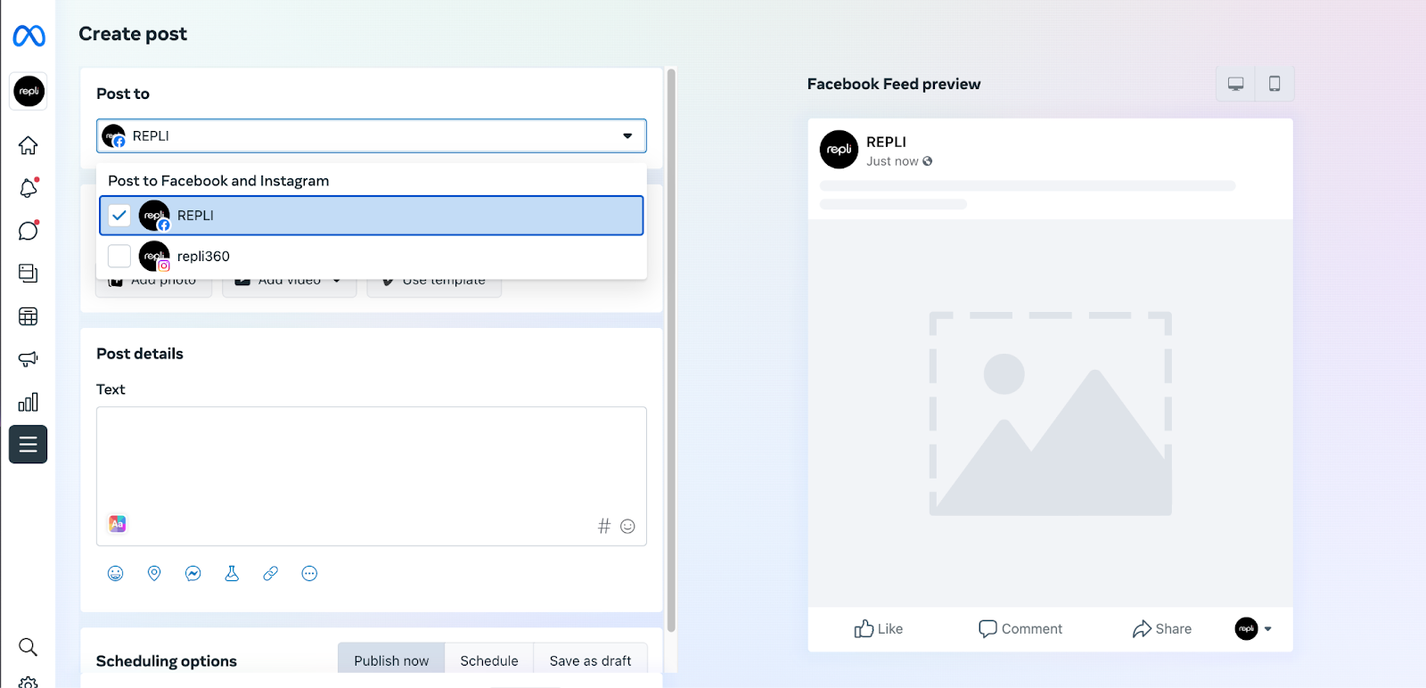This screenshot has width=1426, height=688.
Task: Open notifications bell in sidebar
Action: click(x=28, y=188)
